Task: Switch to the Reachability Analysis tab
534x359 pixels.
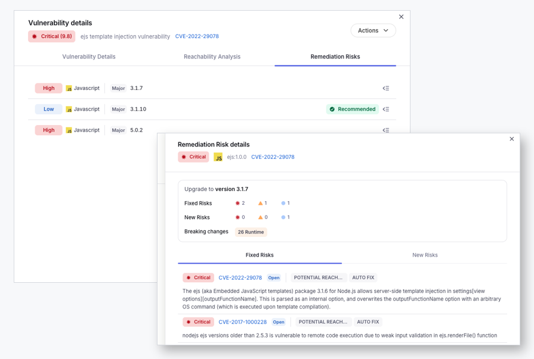Action: (212, 57)
